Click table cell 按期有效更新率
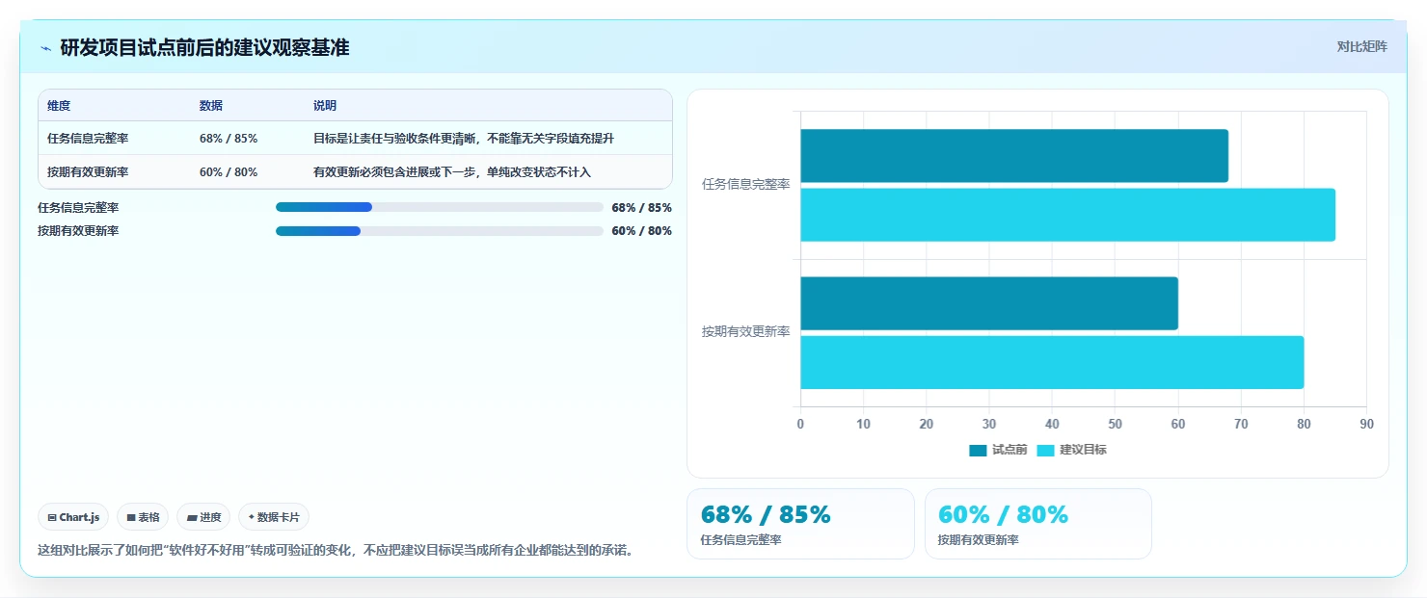The width and height of the screenshot is (1427, 598). [88, 172]
